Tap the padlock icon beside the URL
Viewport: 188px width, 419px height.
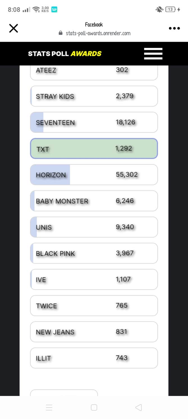(60, 33)
